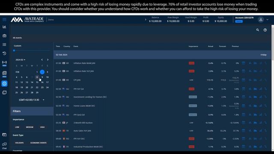The image size is (274, 154).
Task: Click area chart icon in 3-Month Bill Auction row
Action: [x=255, y=123]
